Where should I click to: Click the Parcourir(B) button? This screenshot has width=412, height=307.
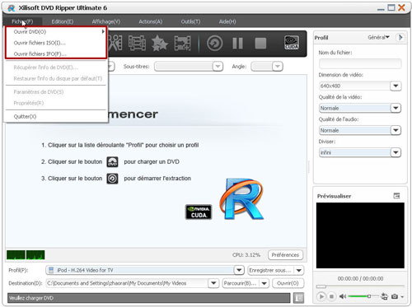click(x=241, y=283)
